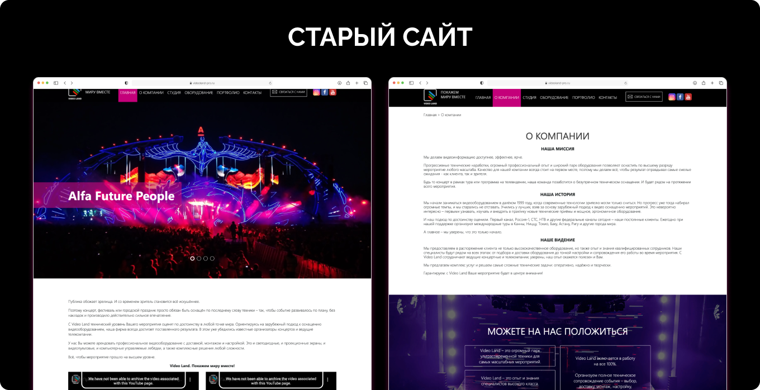Show tab overview in right browser window
This screenshot has width=760, height=390.
coord(721,83)
